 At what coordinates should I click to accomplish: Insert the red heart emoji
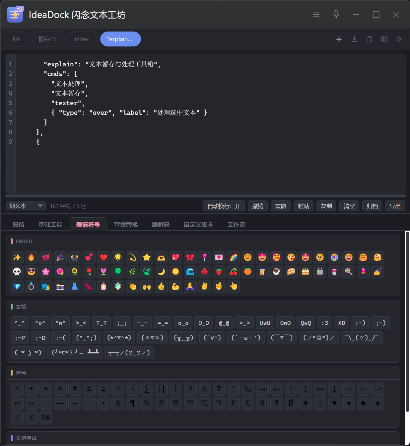tap(103, 257)
